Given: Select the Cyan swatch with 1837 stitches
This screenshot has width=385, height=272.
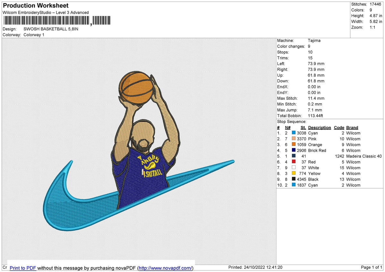Looking at the screenshot, I should [294, 185].
